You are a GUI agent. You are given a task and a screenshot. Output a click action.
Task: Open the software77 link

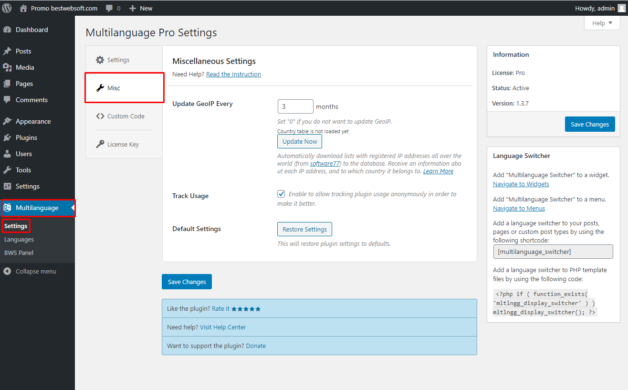[325, 163]
